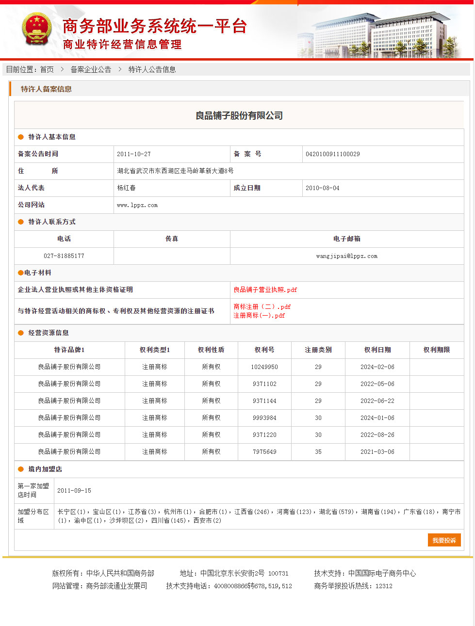Click the 特许人联系方式 section header
The image size is (475, 626).
click(52, 222)
